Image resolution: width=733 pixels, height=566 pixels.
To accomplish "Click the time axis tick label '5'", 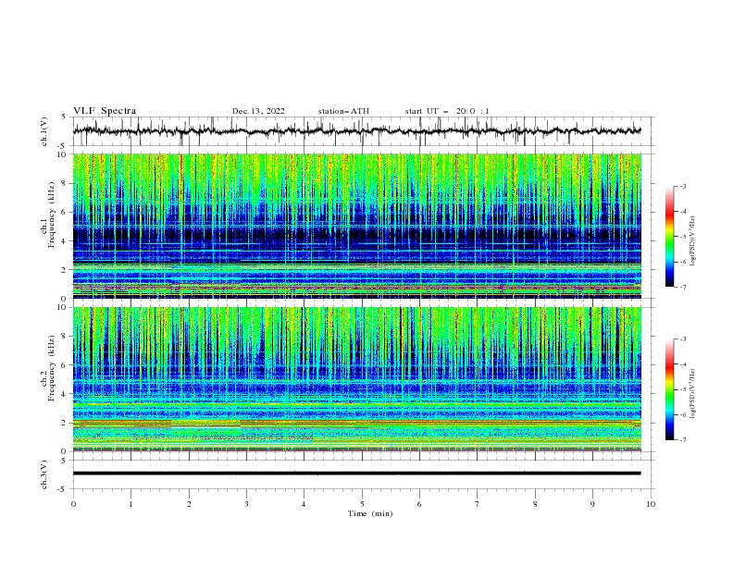I will tap(362, 504).
